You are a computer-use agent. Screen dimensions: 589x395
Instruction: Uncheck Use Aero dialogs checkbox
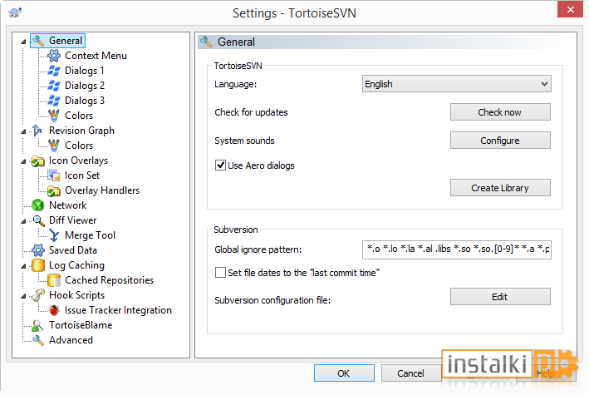point(220,165)
